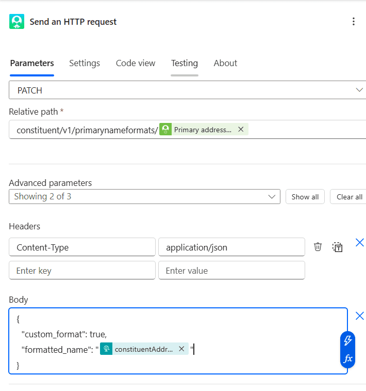
Task: Click the Show all button
Action: 305,197
